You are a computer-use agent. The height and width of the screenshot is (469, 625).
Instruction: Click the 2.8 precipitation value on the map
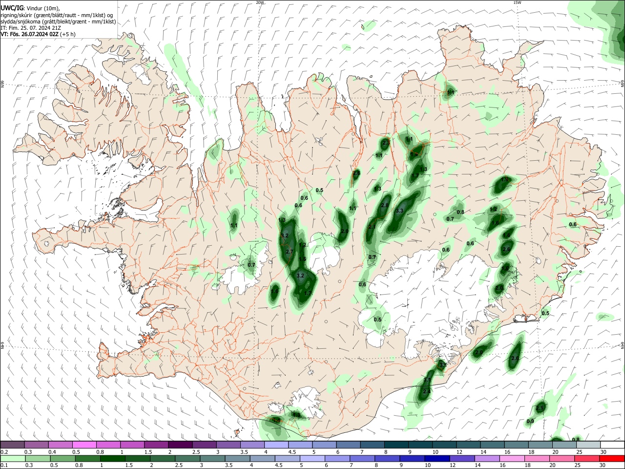click(x=385, y=205)
